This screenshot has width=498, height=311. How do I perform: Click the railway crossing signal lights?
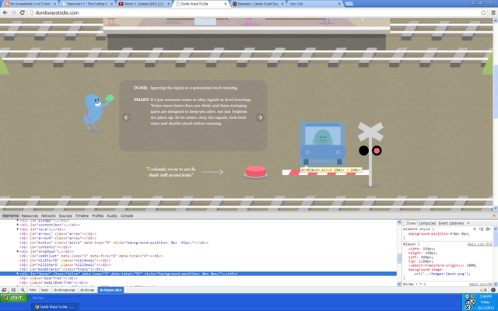click(x=370, y=150)
